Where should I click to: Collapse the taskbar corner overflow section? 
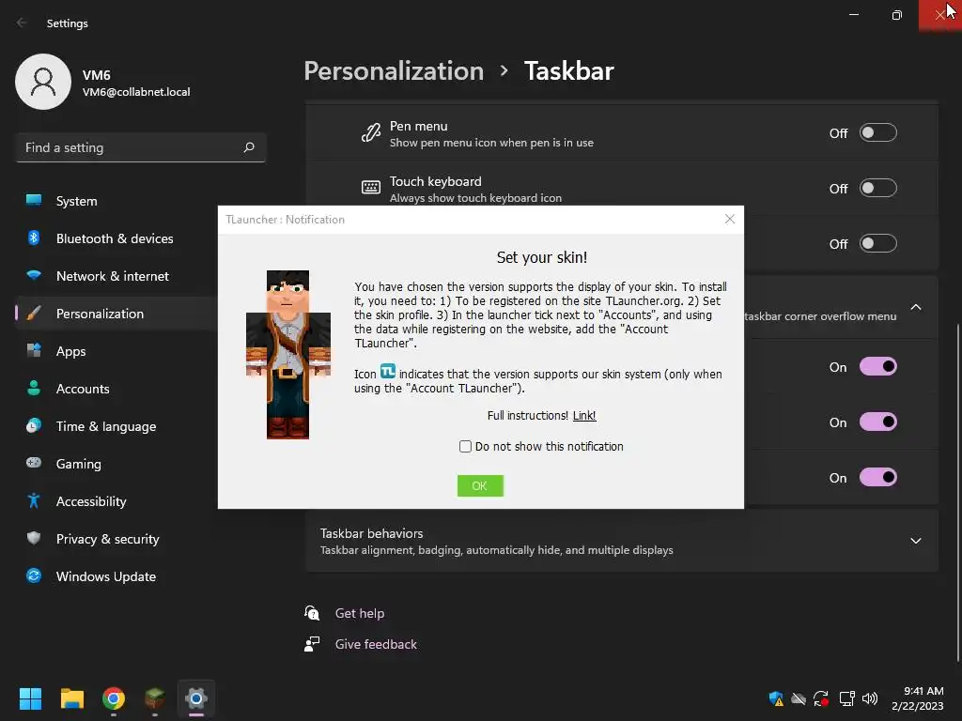915,307
